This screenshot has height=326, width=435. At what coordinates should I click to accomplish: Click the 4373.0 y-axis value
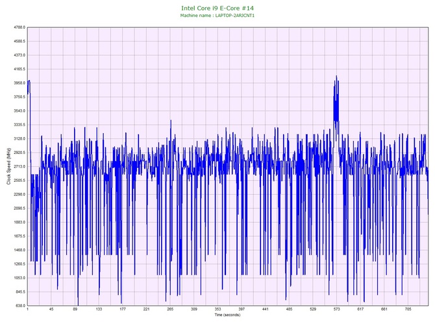click(19, 55)
